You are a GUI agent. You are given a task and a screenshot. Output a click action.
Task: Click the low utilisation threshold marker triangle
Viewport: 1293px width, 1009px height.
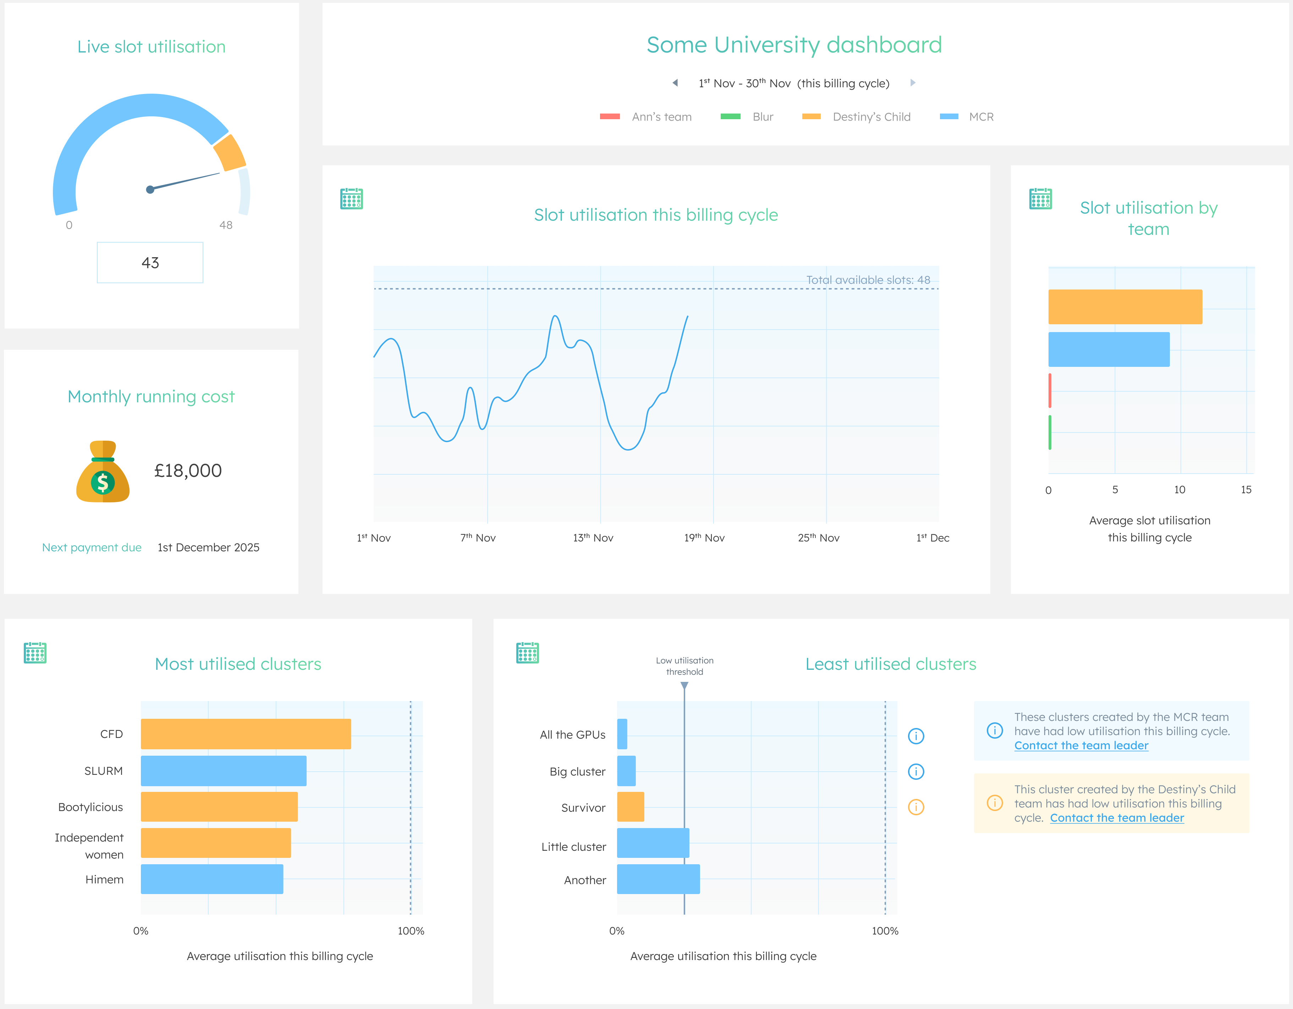(684, 685)
